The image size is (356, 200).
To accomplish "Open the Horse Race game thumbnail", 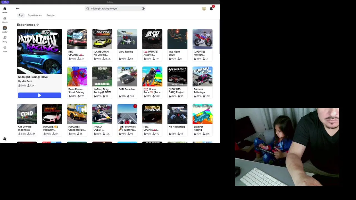I will click(x=152, y=76).
